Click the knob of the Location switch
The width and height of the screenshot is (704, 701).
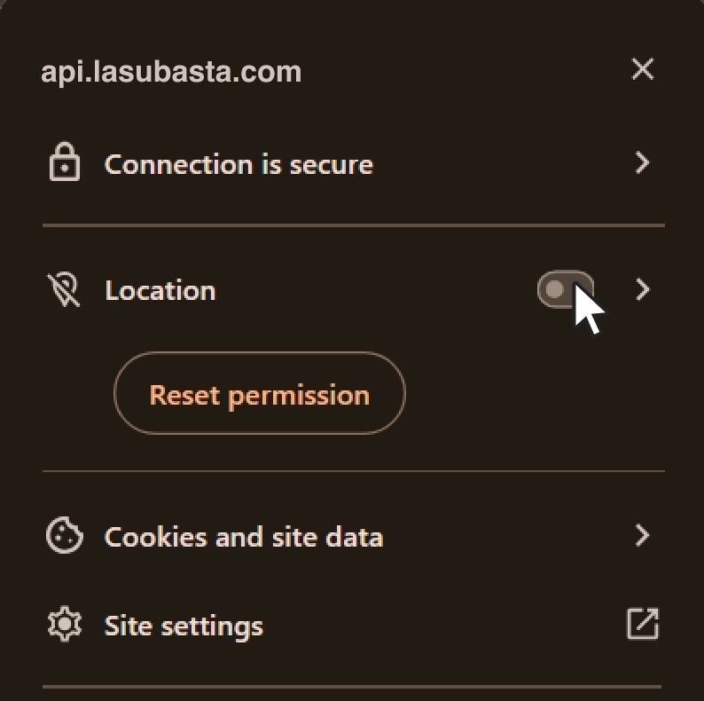556,290
